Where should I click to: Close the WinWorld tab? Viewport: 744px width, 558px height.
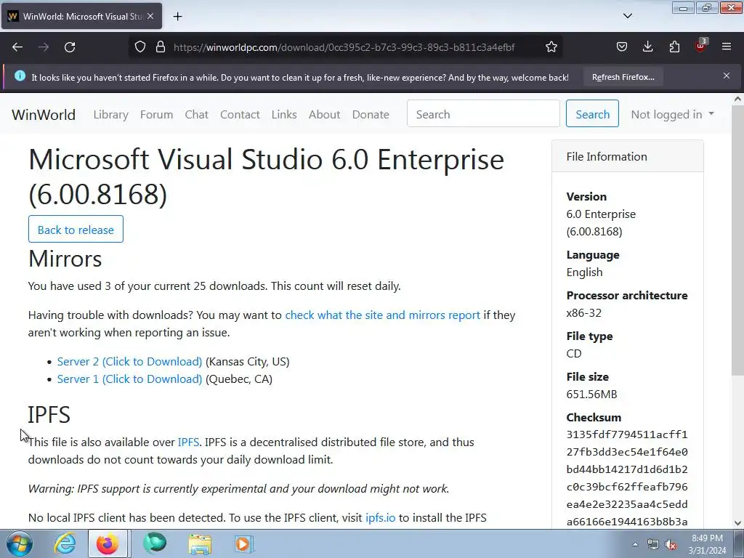pyautogui.click(x=150, y=16)
